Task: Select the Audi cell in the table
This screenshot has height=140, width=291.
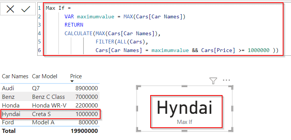Action: 8,88
